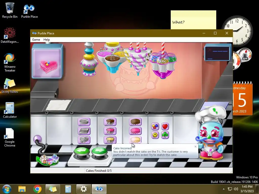The image size is (259, 194).
Task: Dismiss the Cake Incorrect tooltip
Action: click(x=196, y=147)
